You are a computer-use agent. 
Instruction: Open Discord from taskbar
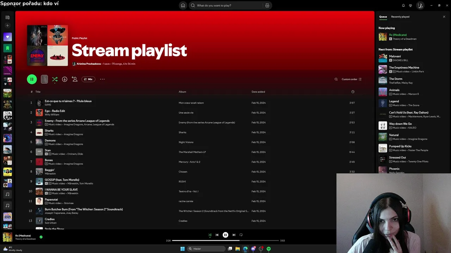(x=253, y=248)
